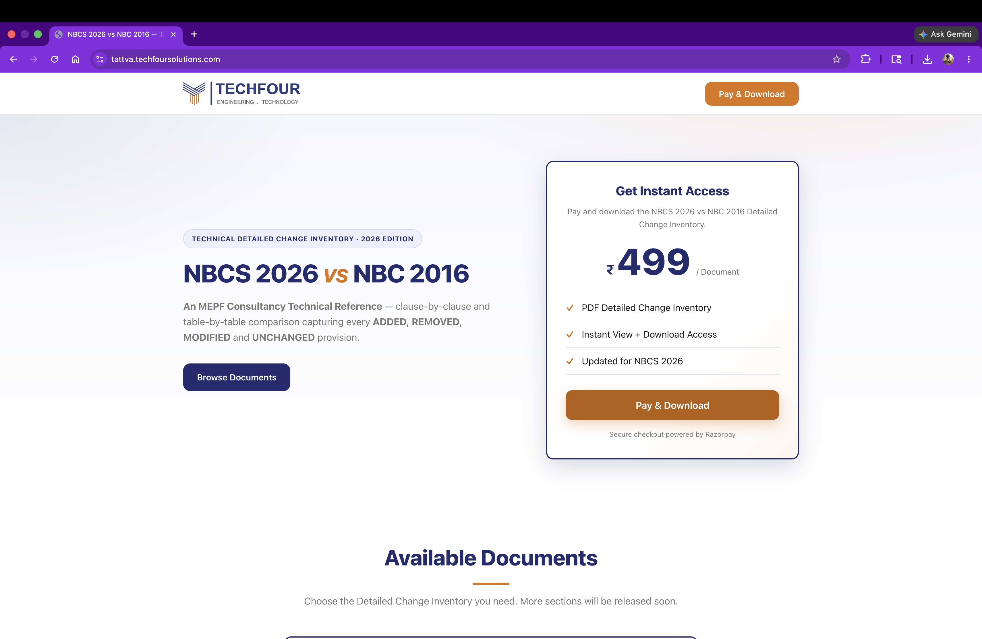Screen dimensions: 982x639
Task: Click Browse Documents button
Action: 236,377
